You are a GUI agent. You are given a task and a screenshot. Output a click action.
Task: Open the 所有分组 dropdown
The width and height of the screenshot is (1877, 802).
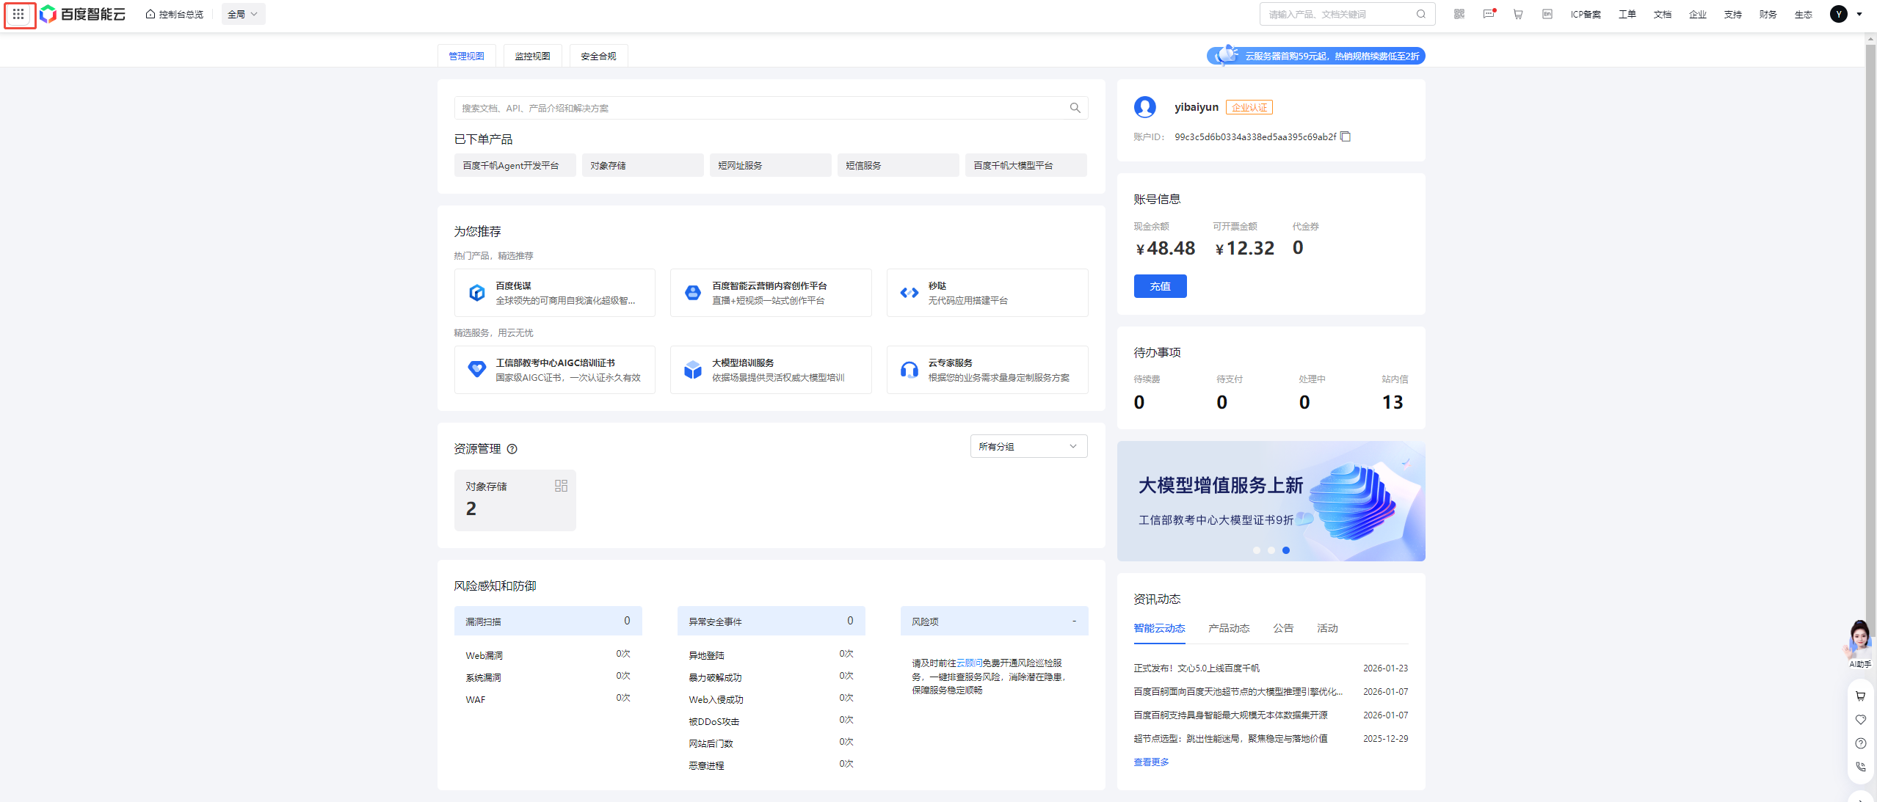1028,447
